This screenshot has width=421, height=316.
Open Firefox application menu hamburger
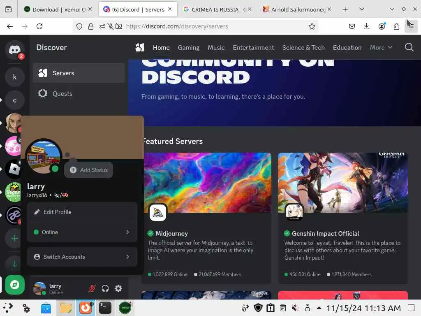pos(411,26)
